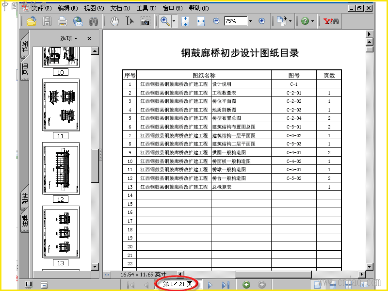
Task: Click the horizontal scrollbar thumb
Action: click(273, 274)
